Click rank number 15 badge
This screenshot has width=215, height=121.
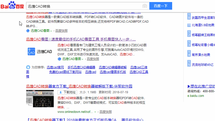tap(189, 63)
